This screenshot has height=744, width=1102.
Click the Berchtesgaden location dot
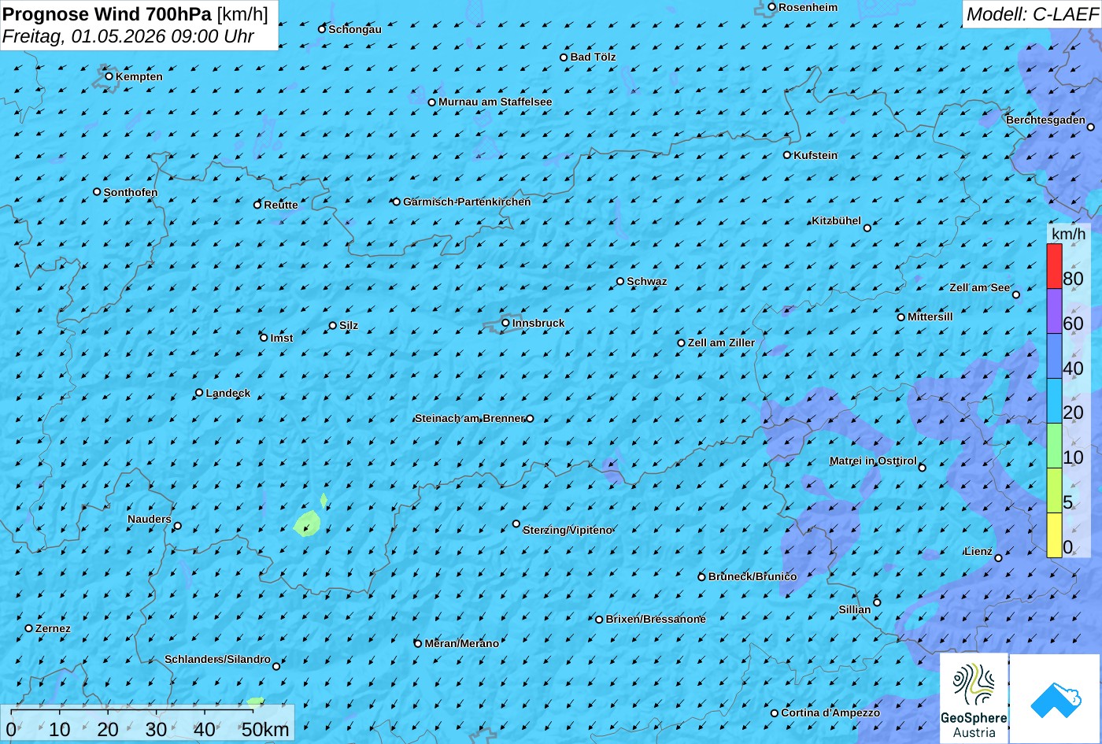(x=1091, y=127)
